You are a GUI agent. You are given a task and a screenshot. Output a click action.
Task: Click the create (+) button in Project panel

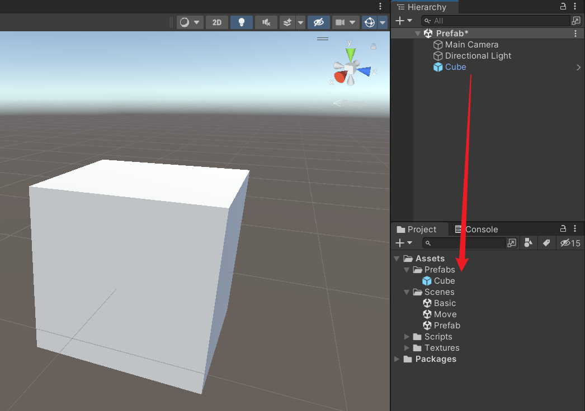[x=400, y=243]
